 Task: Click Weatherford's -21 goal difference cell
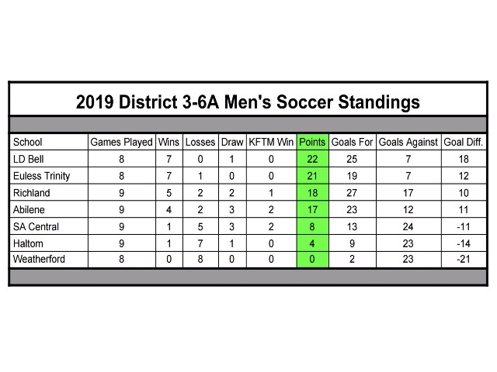464,260
